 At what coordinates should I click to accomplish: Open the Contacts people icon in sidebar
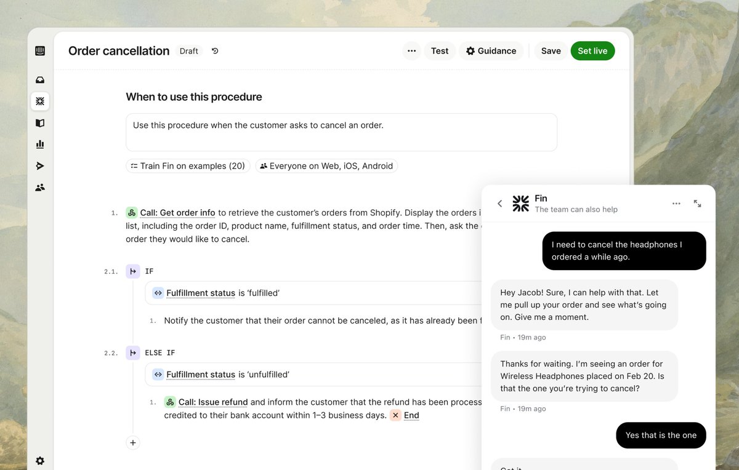40,188
